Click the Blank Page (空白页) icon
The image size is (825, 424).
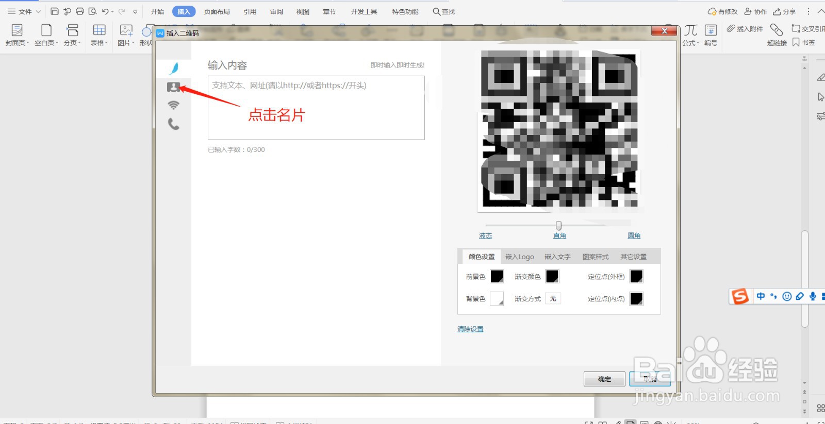pyautogui.click(x=46, y=30)
